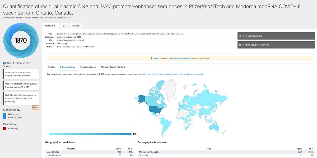The image size is (317, 158).
Task: Click the article title heading
Action: (x=152, y=9)
